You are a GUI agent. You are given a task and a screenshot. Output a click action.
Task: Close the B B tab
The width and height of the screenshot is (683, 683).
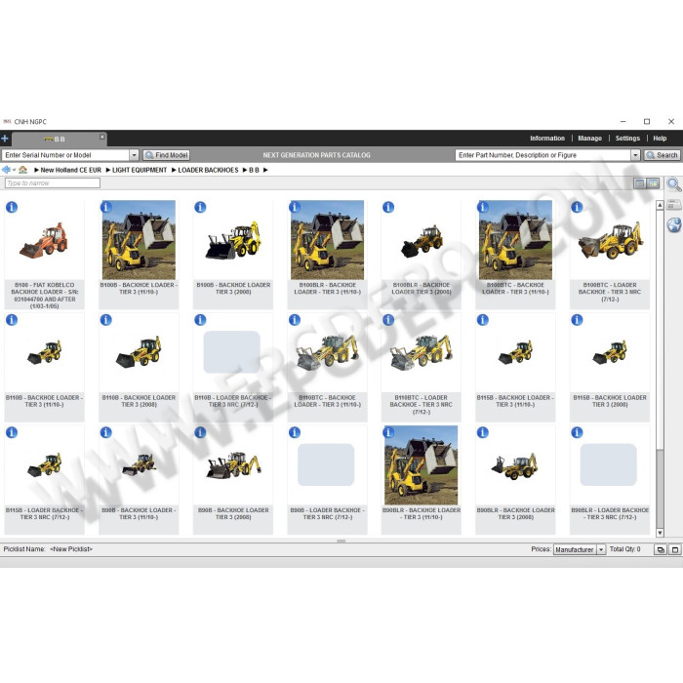tap(101, 137)
